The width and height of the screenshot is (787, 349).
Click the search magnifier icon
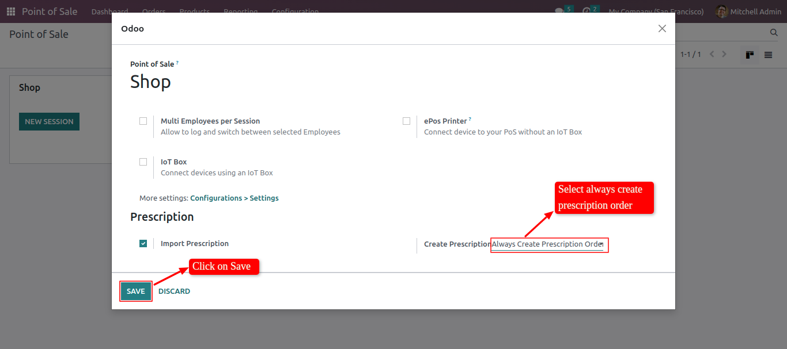774,33
